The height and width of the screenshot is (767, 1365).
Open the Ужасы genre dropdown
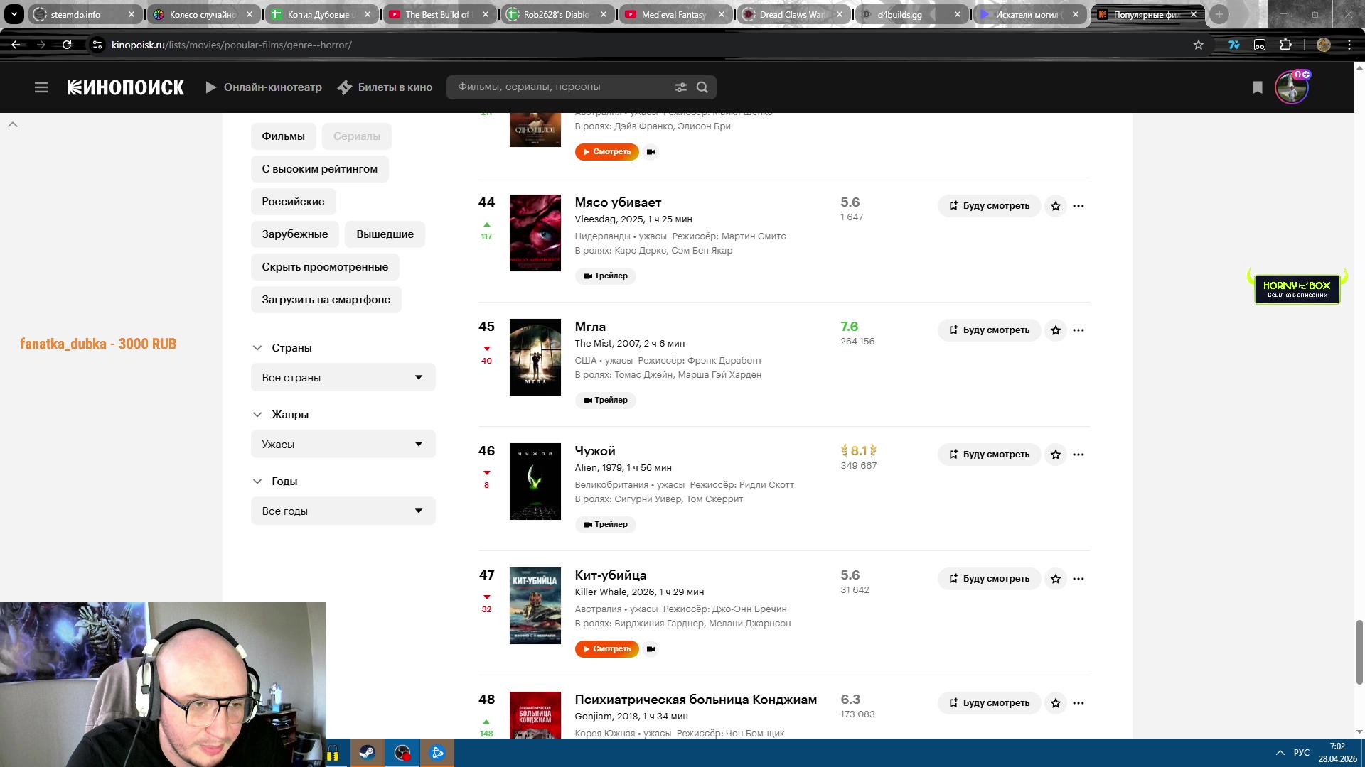pos(343,445)
